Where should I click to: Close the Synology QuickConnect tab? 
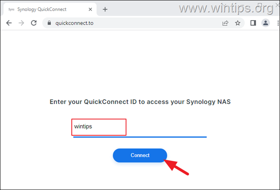[x=90, y=9]
